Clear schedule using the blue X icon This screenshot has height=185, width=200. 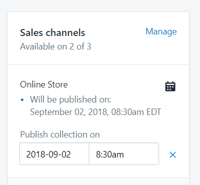[x=173, y=155]
